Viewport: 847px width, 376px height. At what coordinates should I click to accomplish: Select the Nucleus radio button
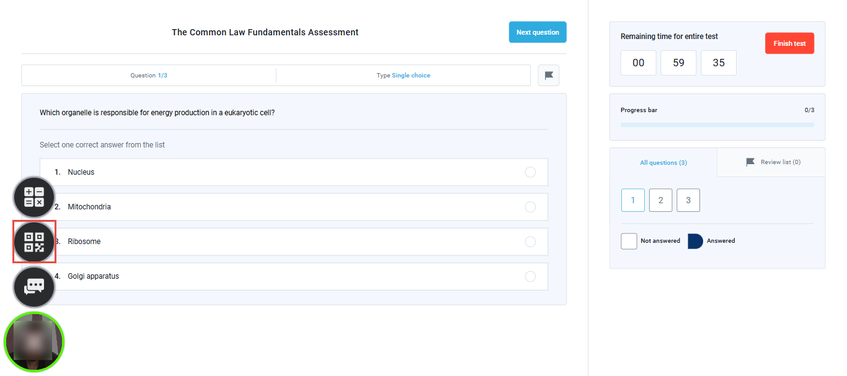point(530,172)
